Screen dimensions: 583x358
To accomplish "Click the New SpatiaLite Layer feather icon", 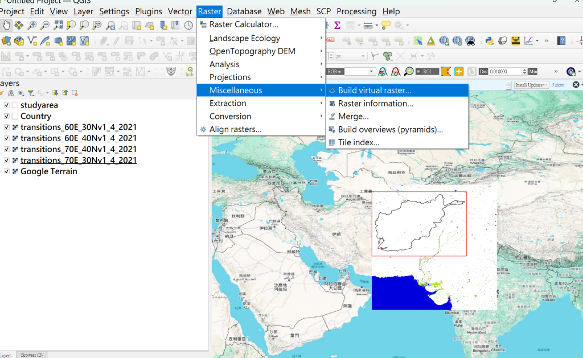I will pos(46,40).
